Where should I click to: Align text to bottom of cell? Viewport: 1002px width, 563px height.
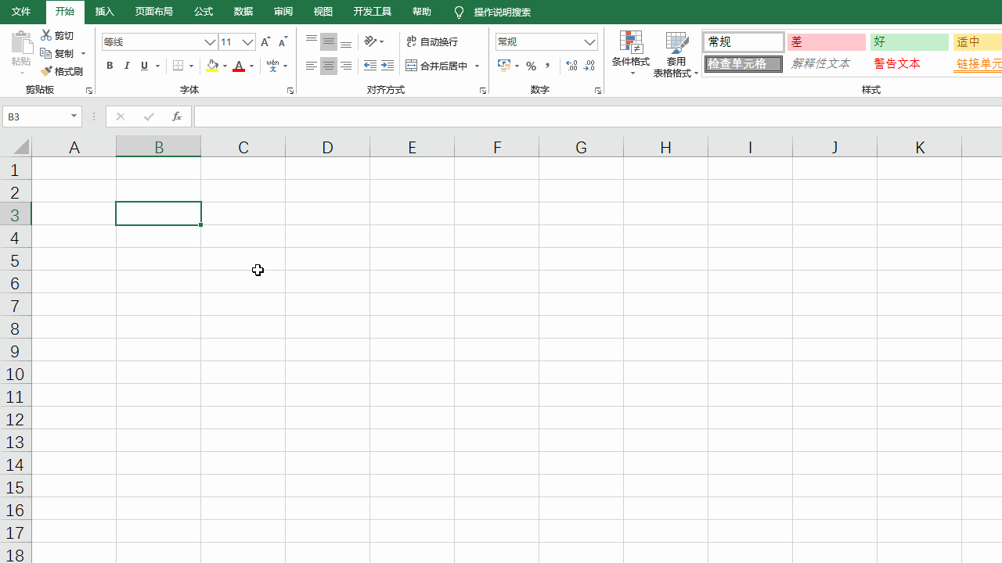(x=346, y=41)
